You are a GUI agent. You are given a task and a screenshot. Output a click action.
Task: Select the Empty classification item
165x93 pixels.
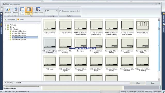coord(12,27)
